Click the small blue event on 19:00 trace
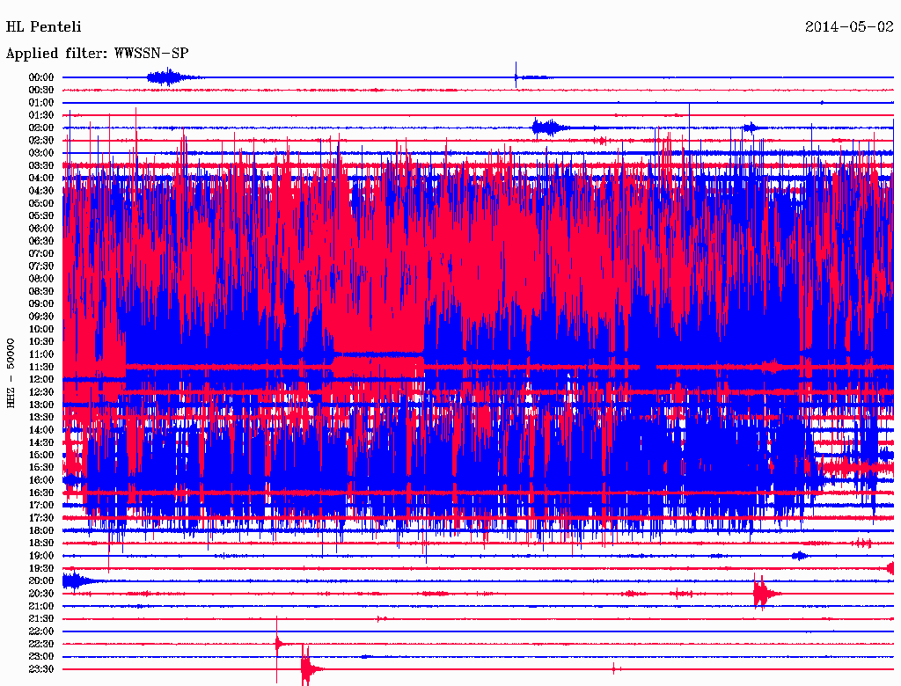The width and height of the screenshot is (901, 686). click(799, 555)
